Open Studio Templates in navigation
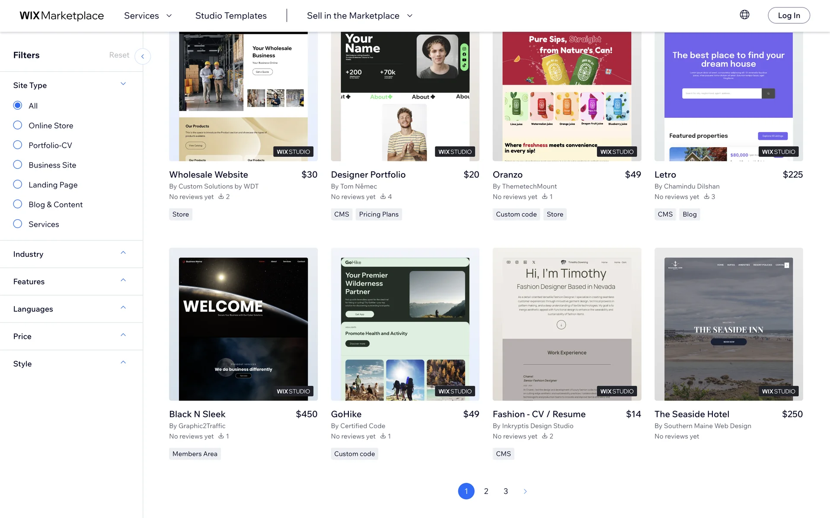Image resolution: width=830 pixels, height=518 pixels. (x=231, y=16)
